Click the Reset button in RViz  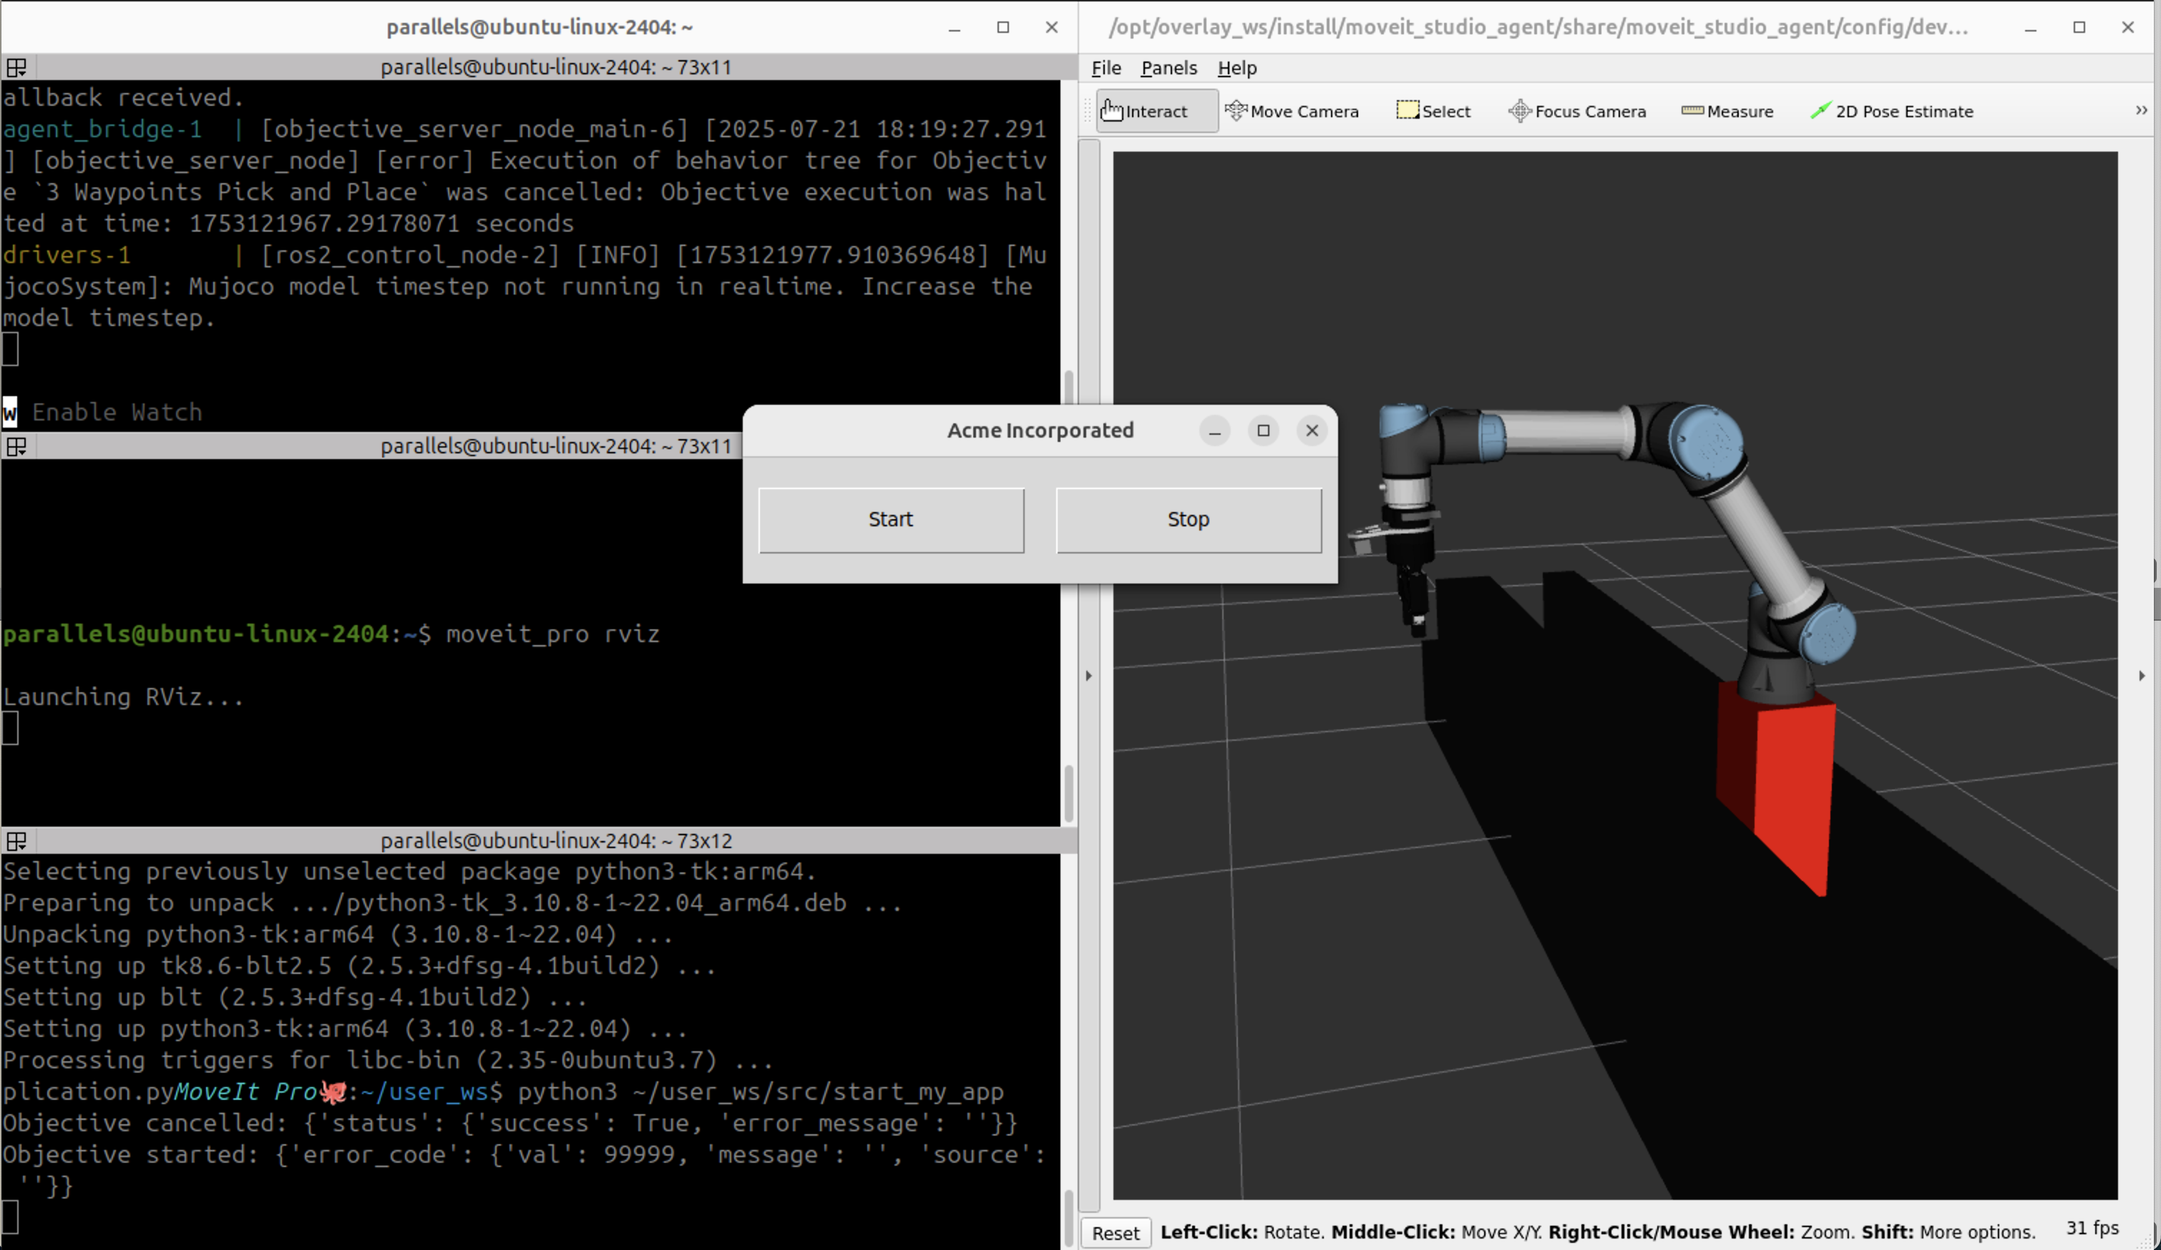point(1115,1233)
